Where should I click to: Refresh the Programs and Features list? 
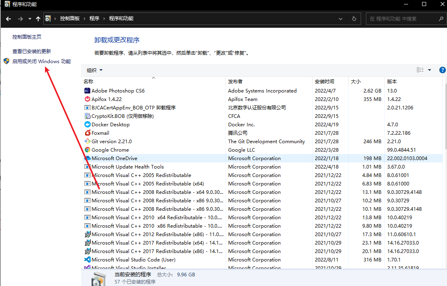354,19
